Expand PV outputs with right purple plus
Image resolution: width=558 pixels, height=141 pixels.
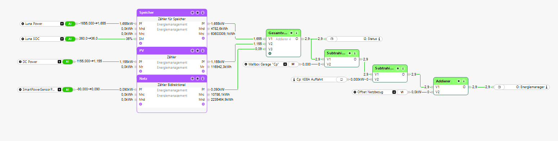pos(203,71)
